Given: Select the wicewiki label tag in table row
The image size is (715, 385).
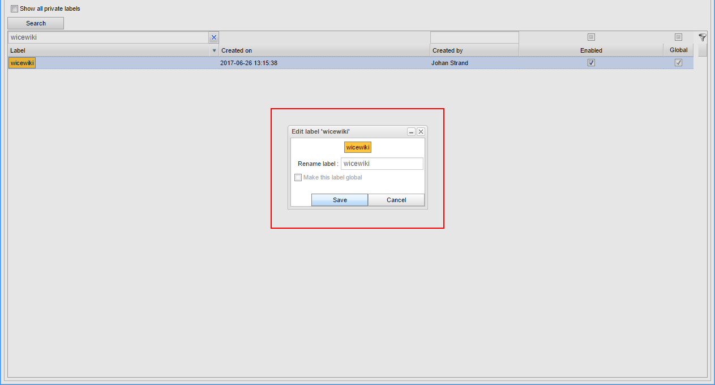Looking at the screenshot, I should coord(22,63).
